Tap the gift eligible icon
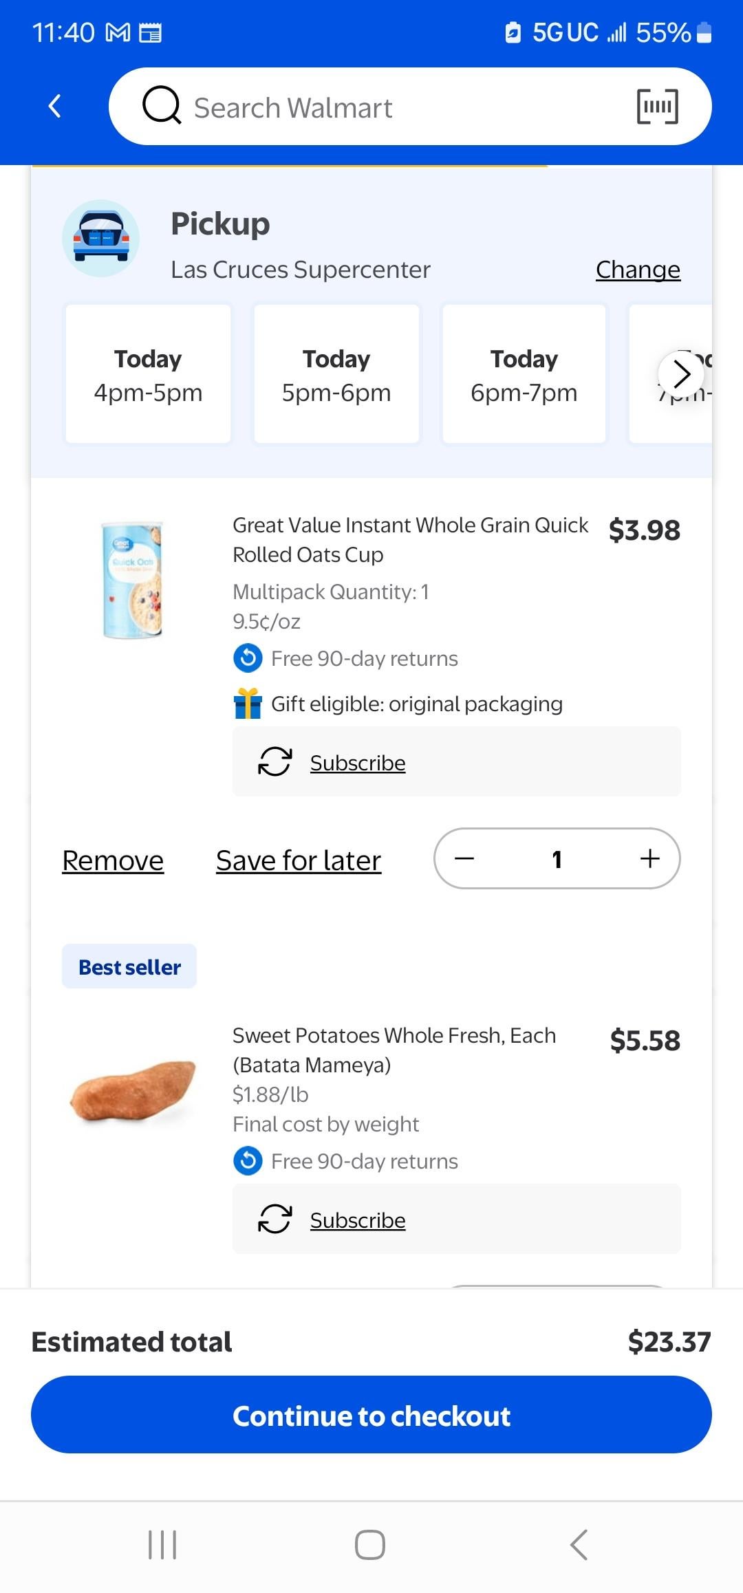This screenshot has height=1593, width=743. 248,704
